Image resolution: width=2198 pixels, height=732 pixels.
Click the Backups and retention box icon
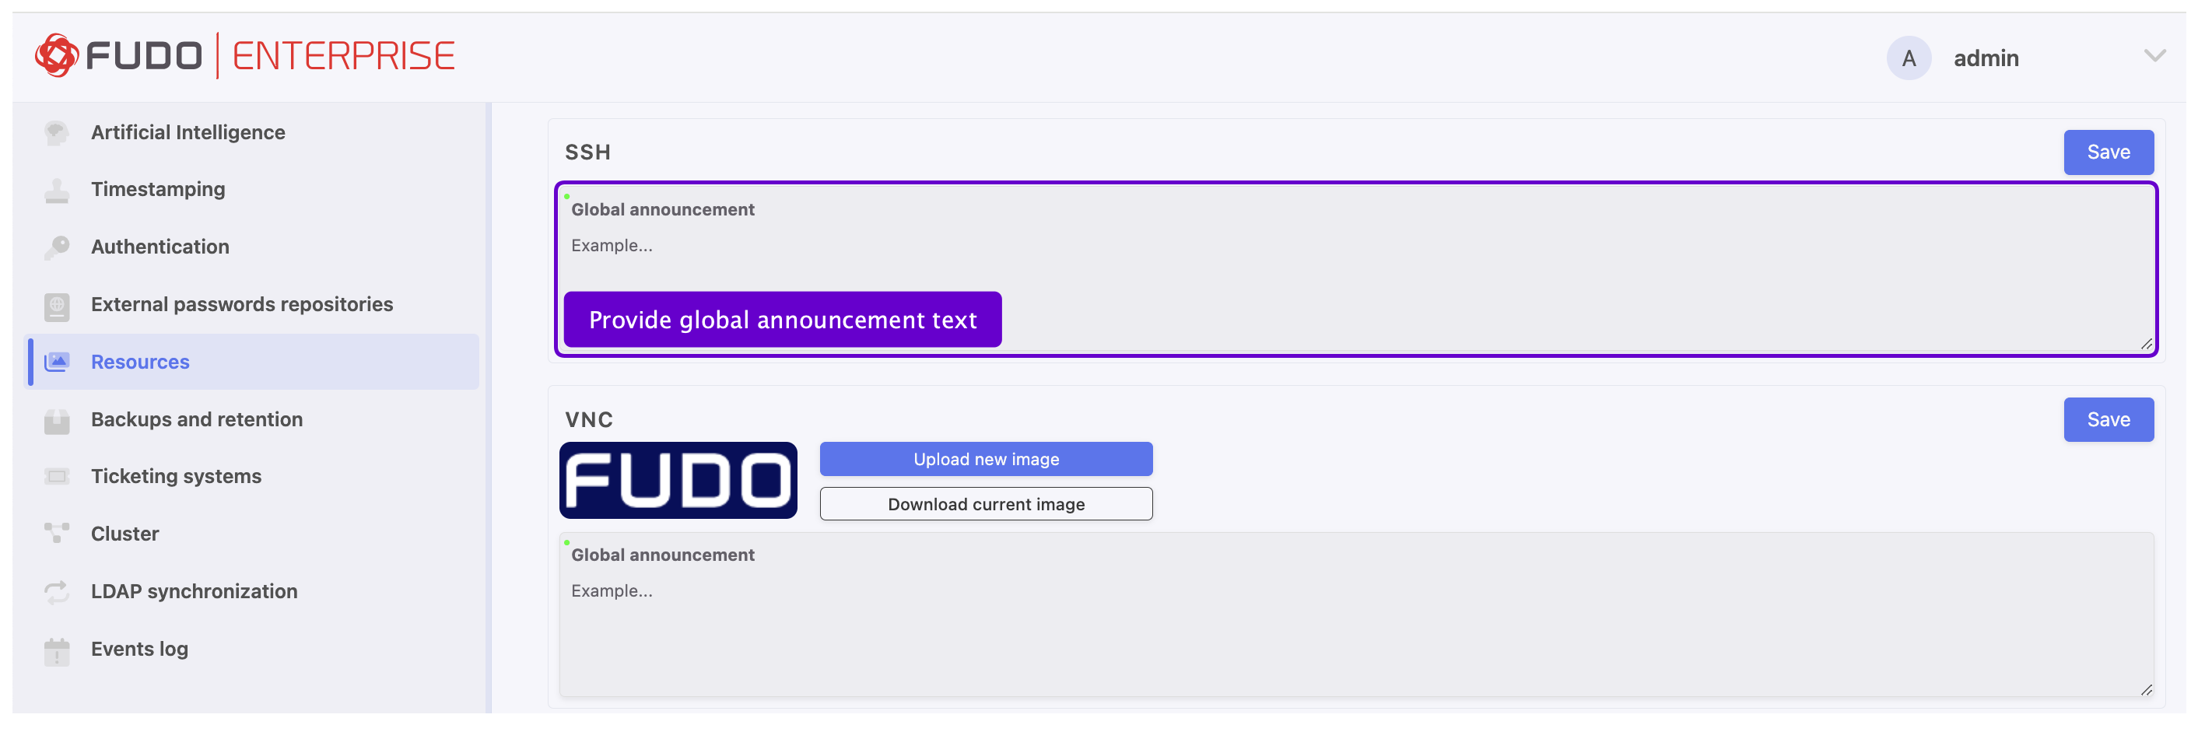pyautogui.click(x=56, y=421)
